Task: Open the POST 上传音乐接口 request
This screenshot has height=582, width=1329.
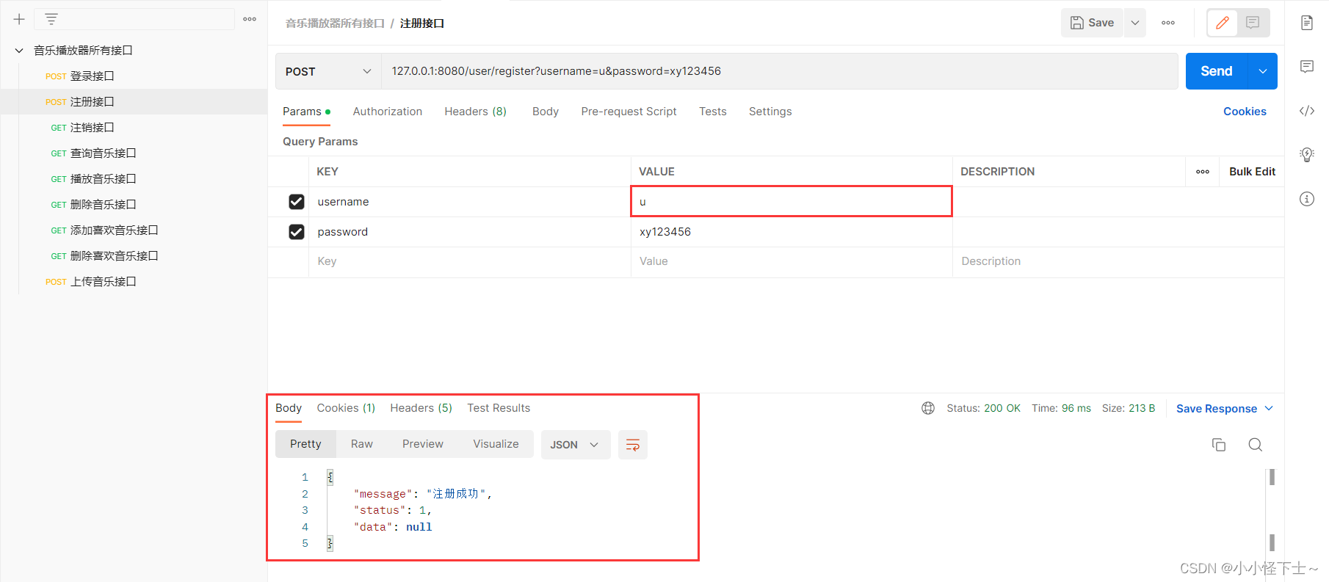Action: (134, 282)
